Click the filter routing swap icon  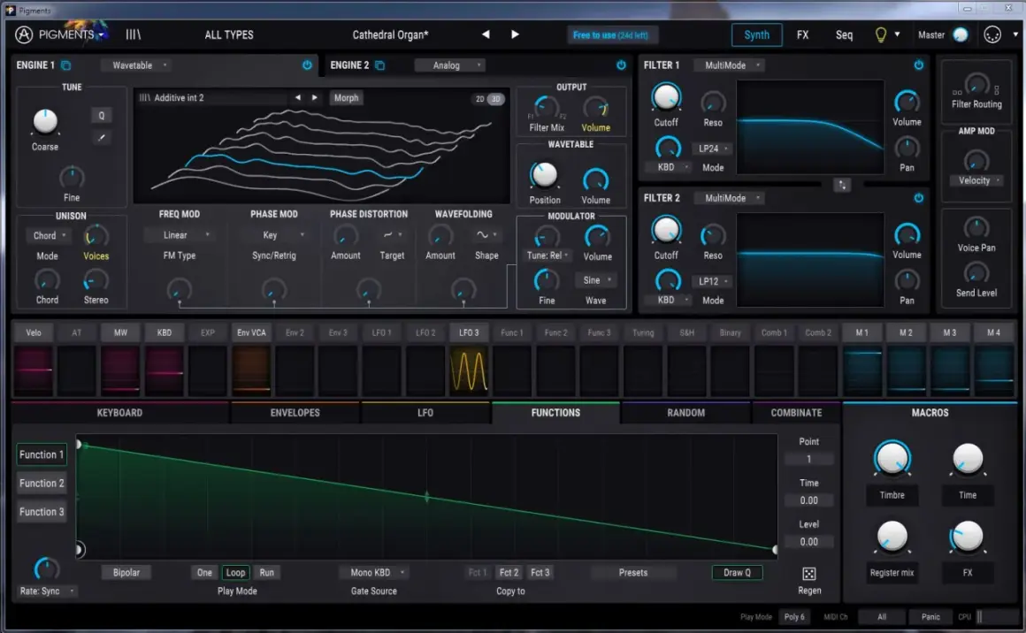click(x=842, y=185)
